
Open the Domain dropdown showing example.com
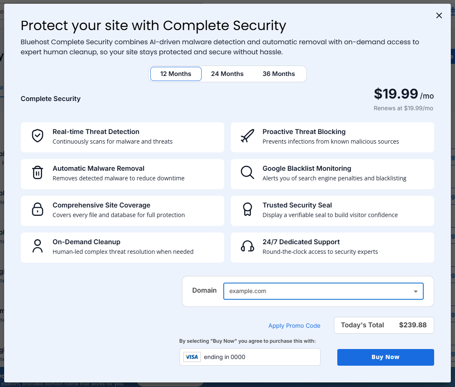pos(323,291)
